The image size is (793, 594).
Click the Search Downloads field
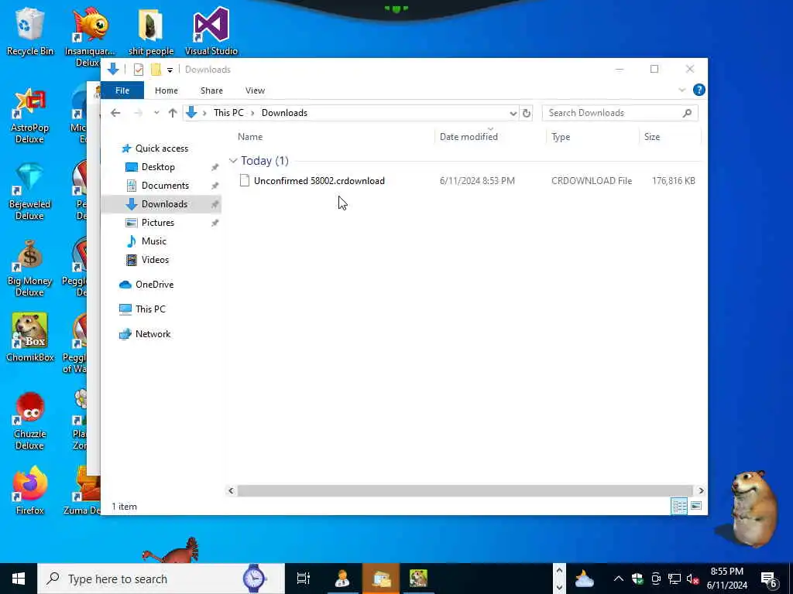[620, 113]
